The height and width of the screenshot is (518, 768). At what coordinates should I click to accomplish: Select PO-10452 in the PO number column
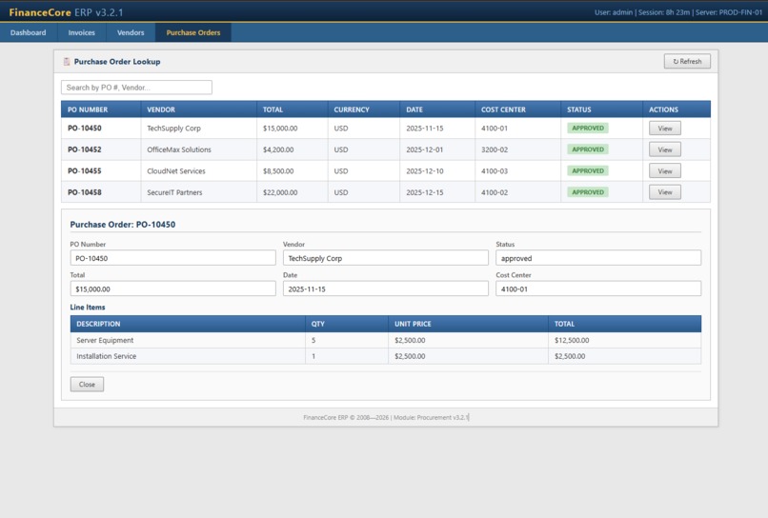(85, 149)
